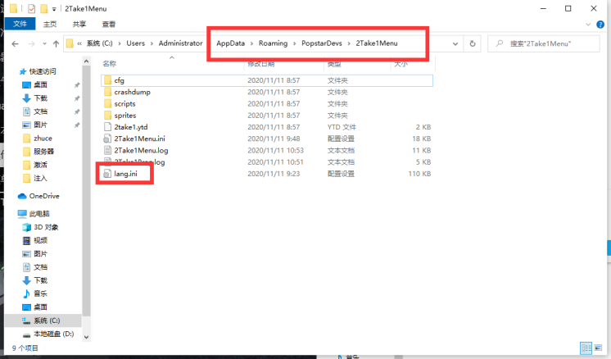Expand the address bar history dropdown
611x359 pixels.
pos(455,43)
